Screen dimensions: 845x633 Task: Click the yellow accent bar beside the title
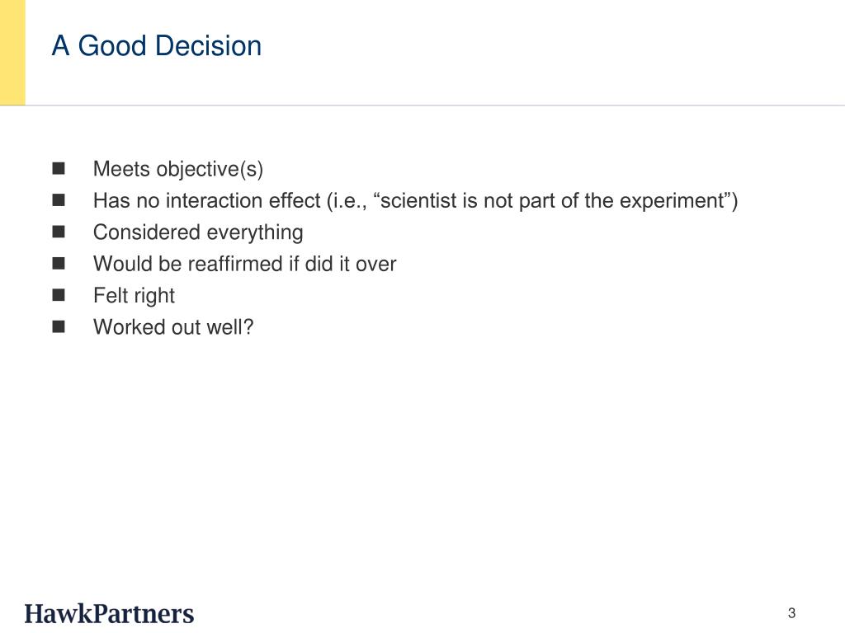pyautogui.click(x=12, y=52)
